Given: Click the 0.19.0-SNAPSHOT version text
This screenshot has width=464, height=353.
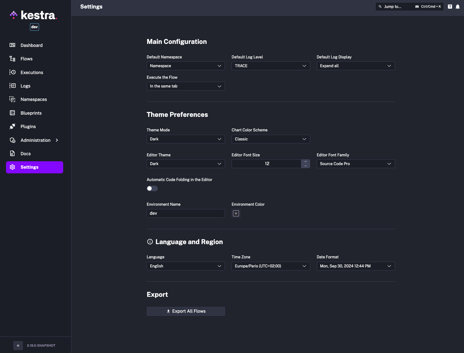Looking at the screenshot, I should [x=41, y=346].
